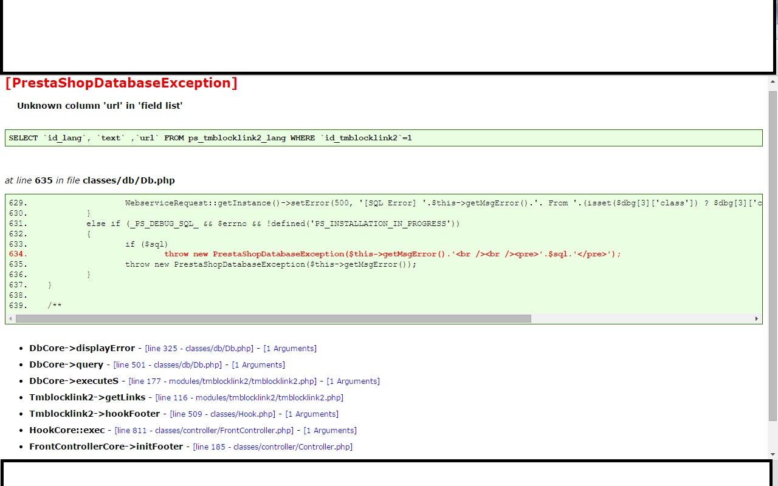Click the [PrestaShopDatabaseException] heading
The image size is (778, 486).
(x=121, y=83)
